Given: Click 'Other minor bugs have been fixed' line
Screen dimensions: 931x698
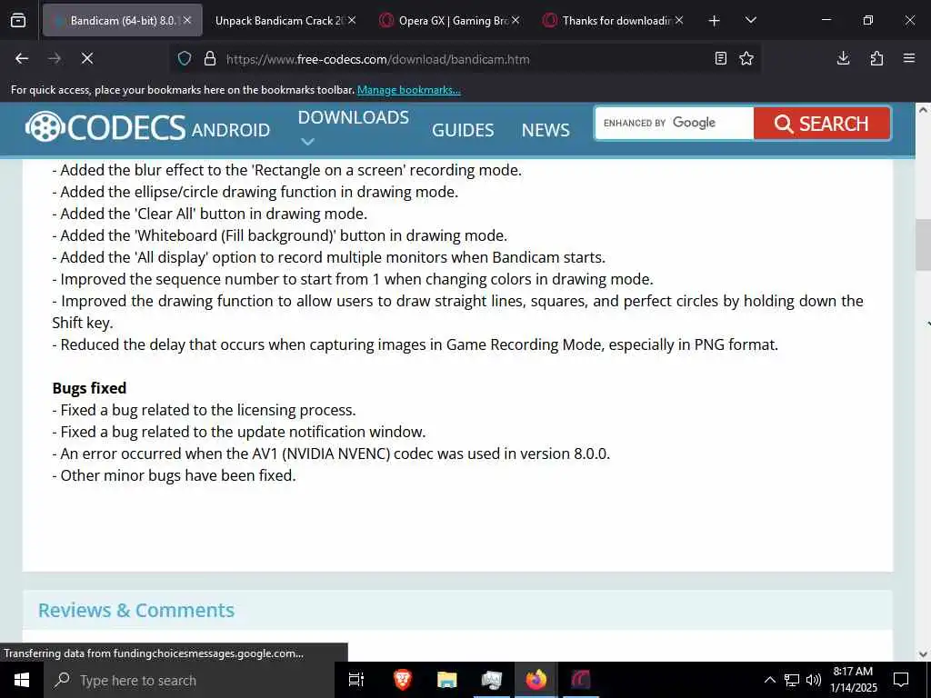Looking at the screenshot, I should pyautogui.click(x=174, y=475).
